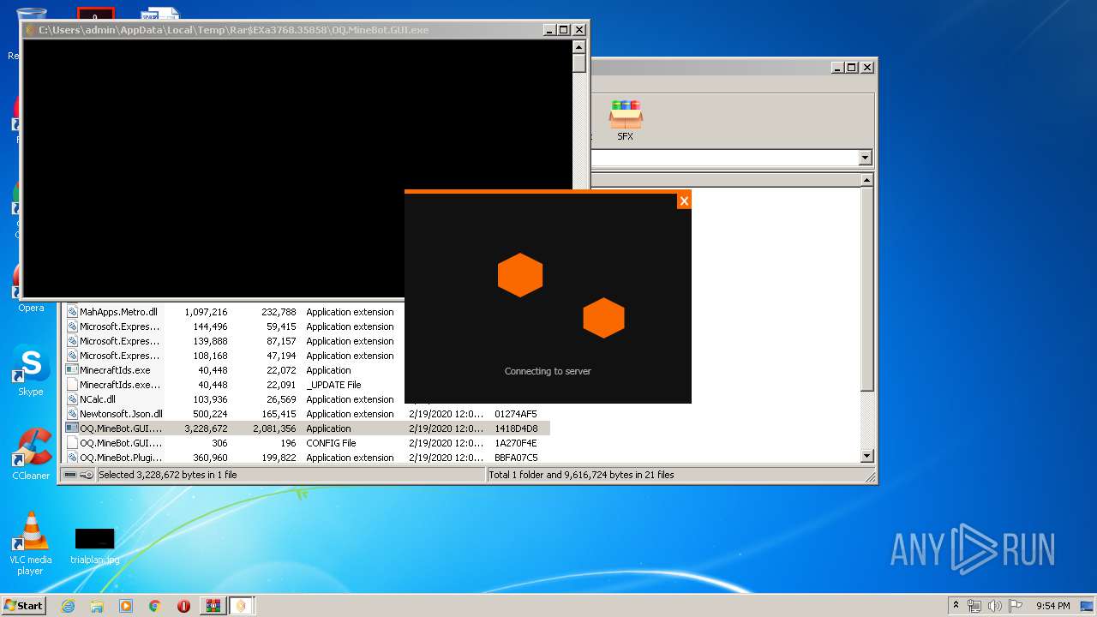Close the Connecting to server splash window
This screenshot has width=1097, height=617.
684,201
